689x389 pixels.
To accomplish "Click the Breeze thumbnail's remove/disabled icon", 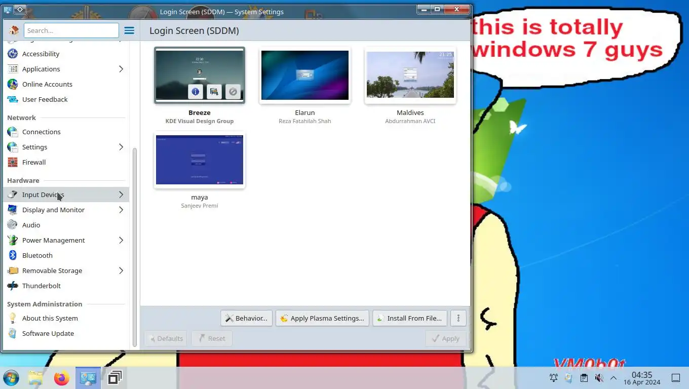I will point(233,92).
